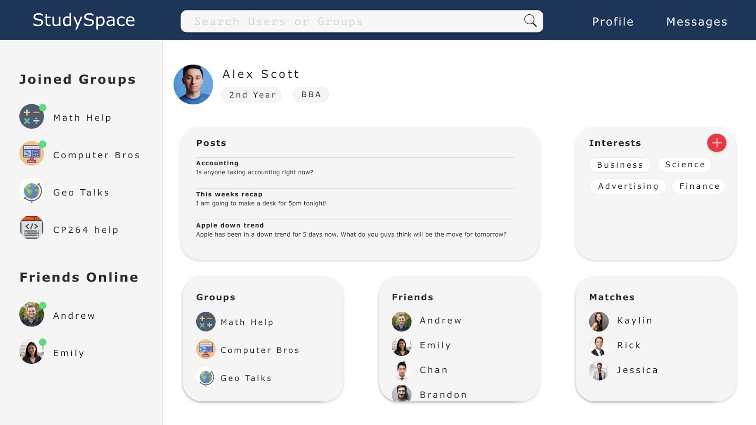Open the Profile menu item
Screen dimensions: 756x425
(613, 22)
